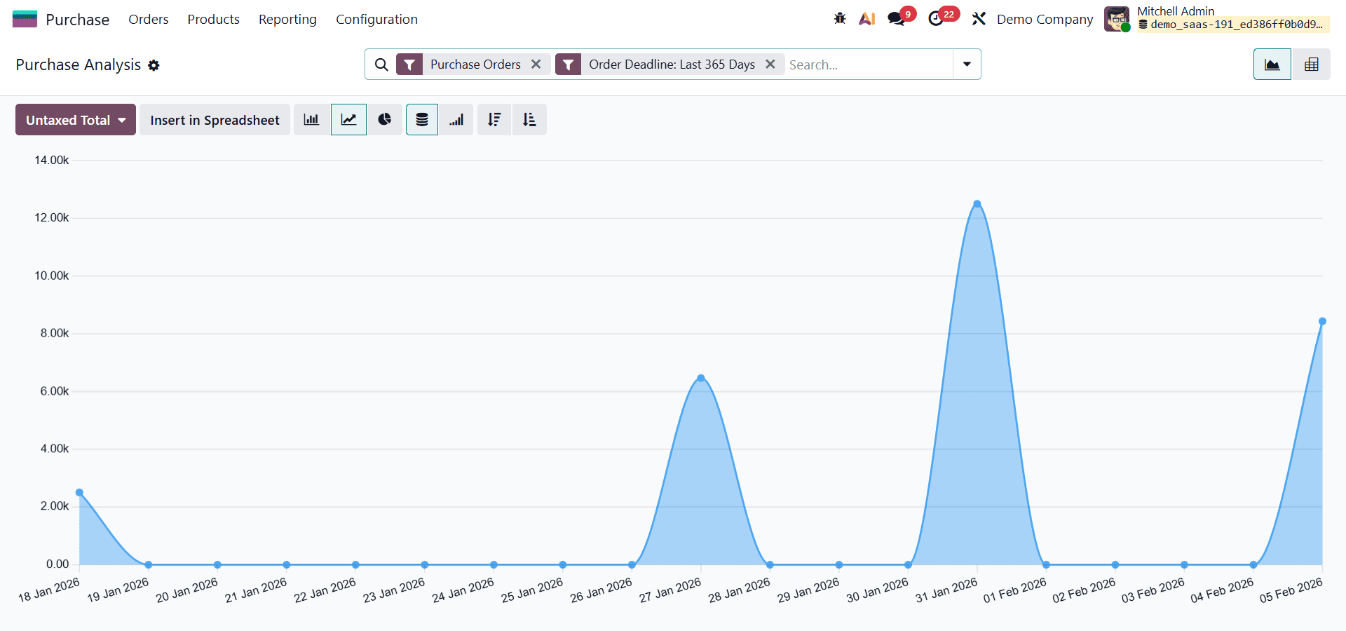1346x631 pixels.
Task: Open Purchase Analysis settings gear
Action: [x=154, y=65]
